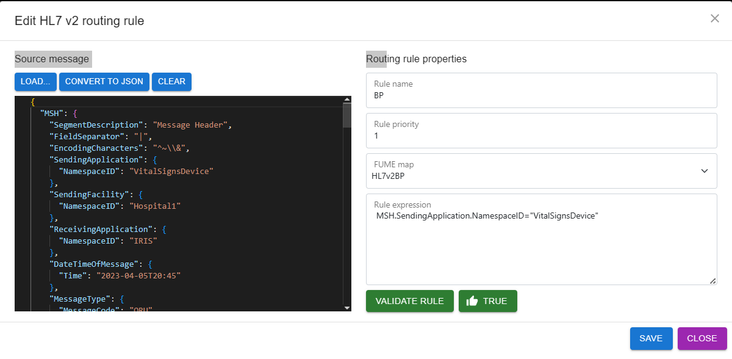Convert the source message to JSON
Viewport: 732px width, 359px height.
[104, 81]
